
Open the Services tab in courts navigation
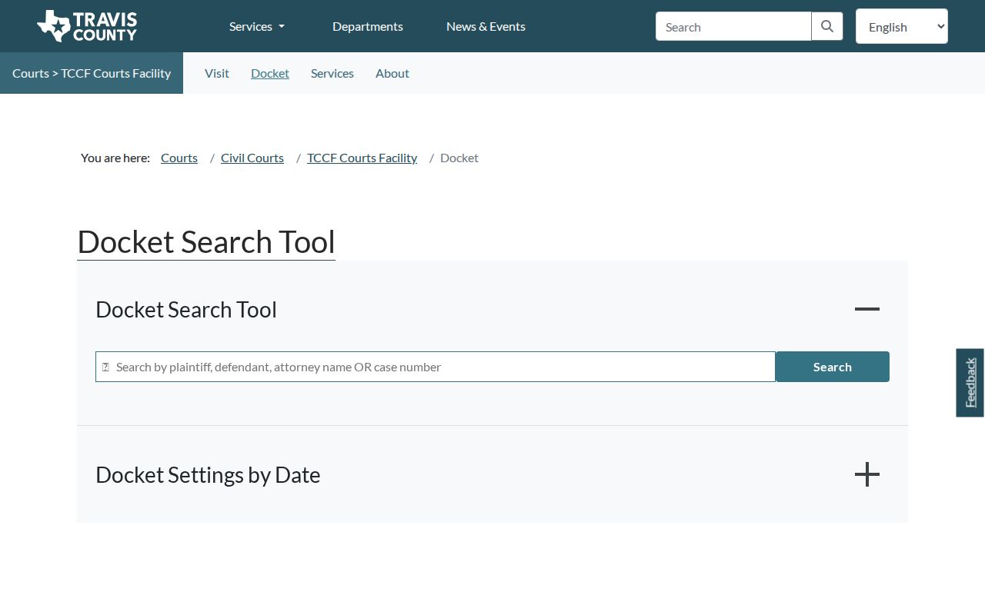[332, 73]
